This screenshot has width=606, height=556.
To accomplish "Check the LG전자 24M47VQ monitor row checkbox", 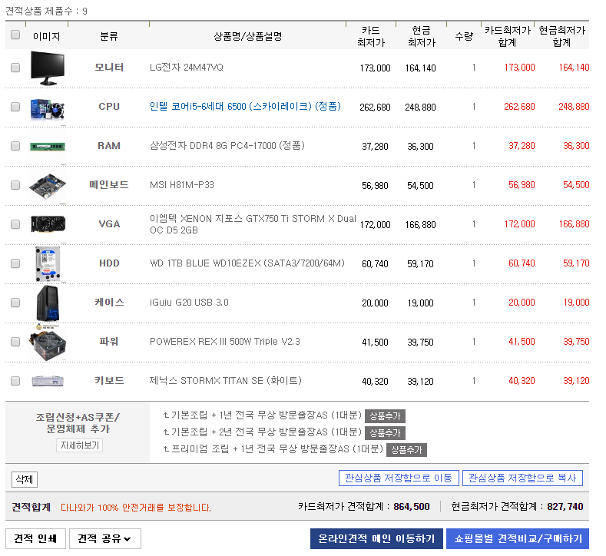I will coord(15,68).
